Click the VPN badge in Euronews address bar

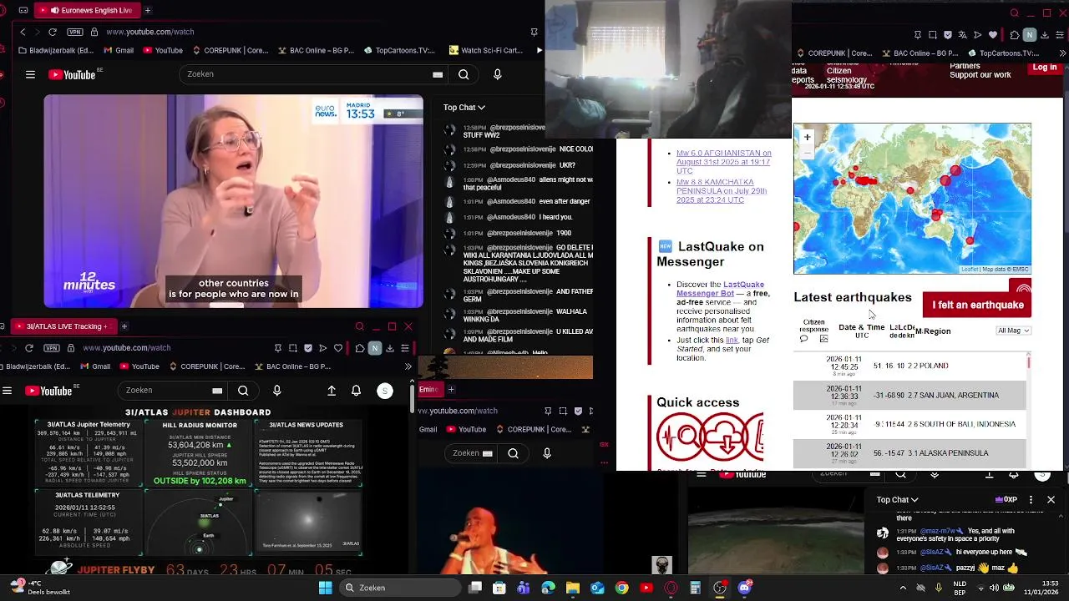pyautogui.click(x=74, y=32)
